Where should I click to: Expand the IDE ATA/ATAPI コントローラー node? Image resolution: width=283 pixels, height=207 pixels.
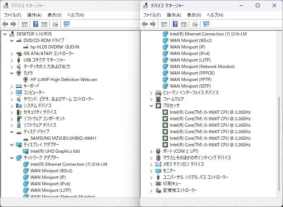coord(12,54)
